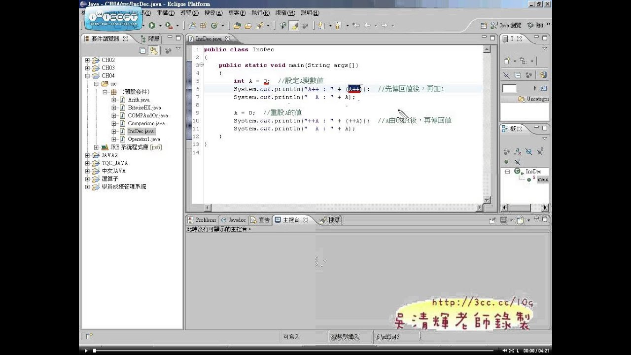Collapse All in the Package Explorer toolbar
This screenshot has width=631, height=355.
pos(142,50)
